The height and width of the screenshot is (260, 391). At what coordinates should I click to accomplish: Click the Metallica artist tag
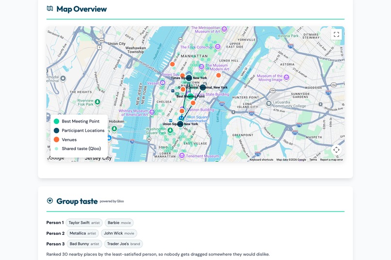coord(82,233)
